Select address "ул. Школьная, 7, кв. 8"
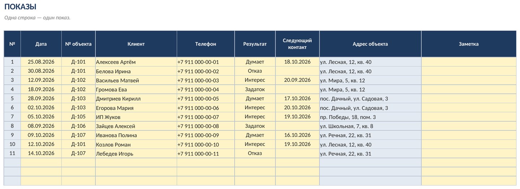 pos(370,126)
